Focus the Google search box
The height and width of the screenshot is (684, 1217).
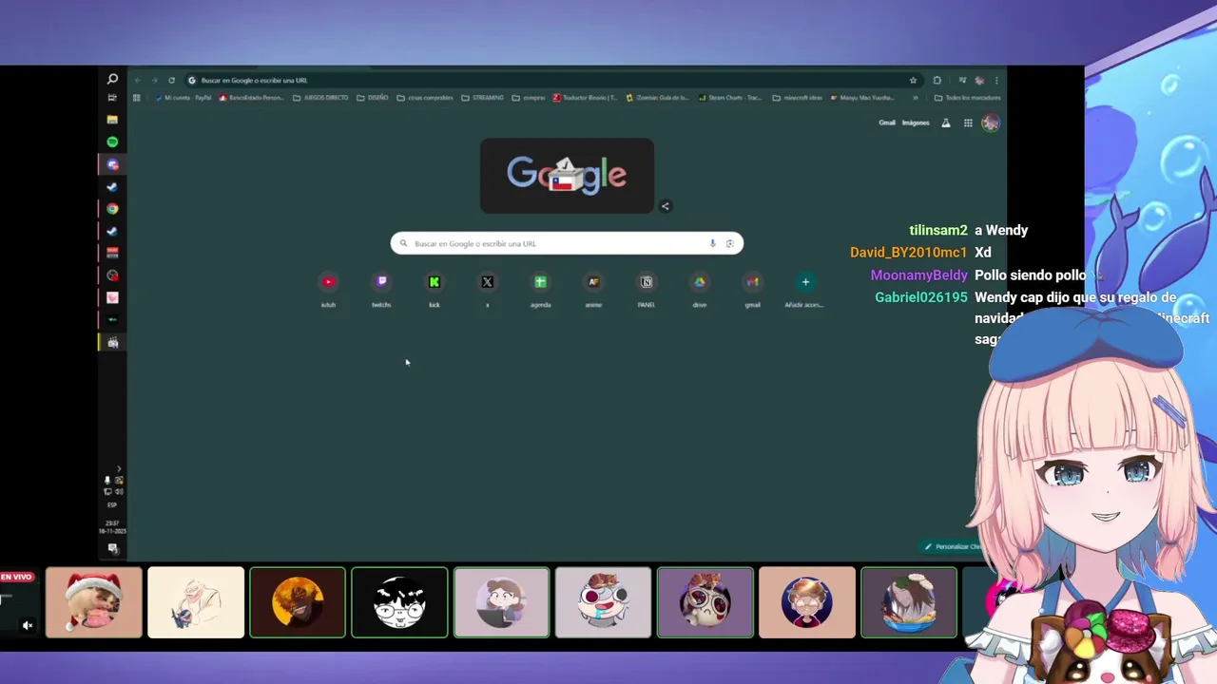coord(567,243)
